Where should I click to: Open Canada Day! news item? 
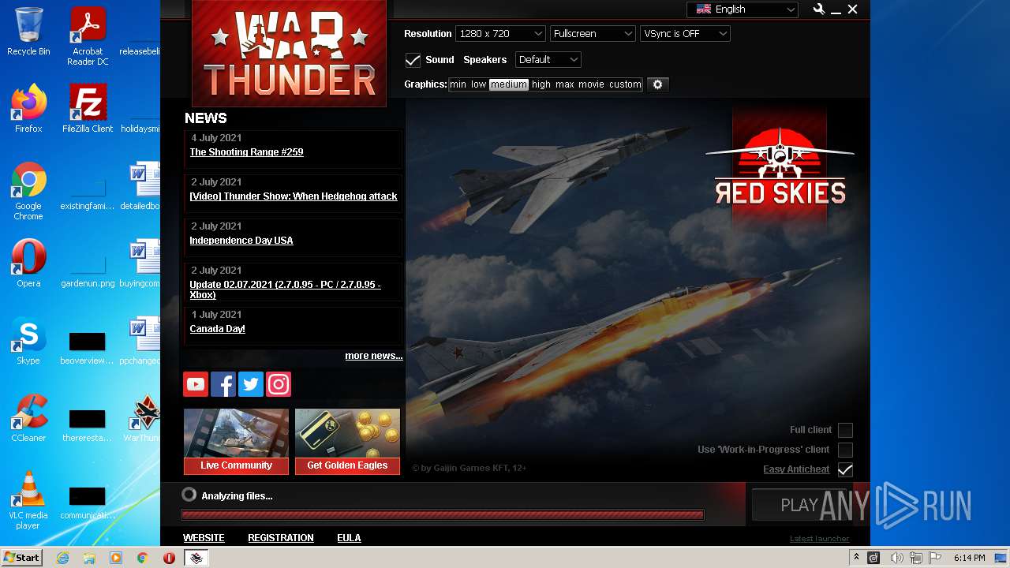point(217,329)
